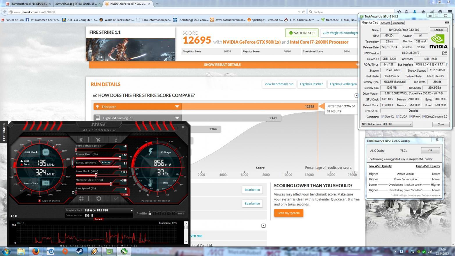Click the fan speed gear icon in Afterburner

point(73,192)
